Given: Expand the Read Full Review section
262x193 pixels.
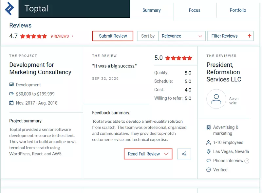Looking at the screenshot, I should 148,154.
